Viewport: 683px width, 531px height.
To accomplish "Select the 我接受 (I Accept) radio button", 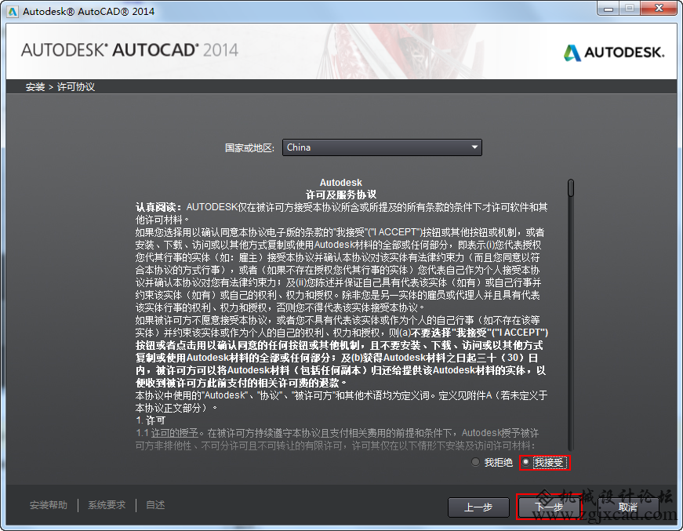I will tap(526, 462).
